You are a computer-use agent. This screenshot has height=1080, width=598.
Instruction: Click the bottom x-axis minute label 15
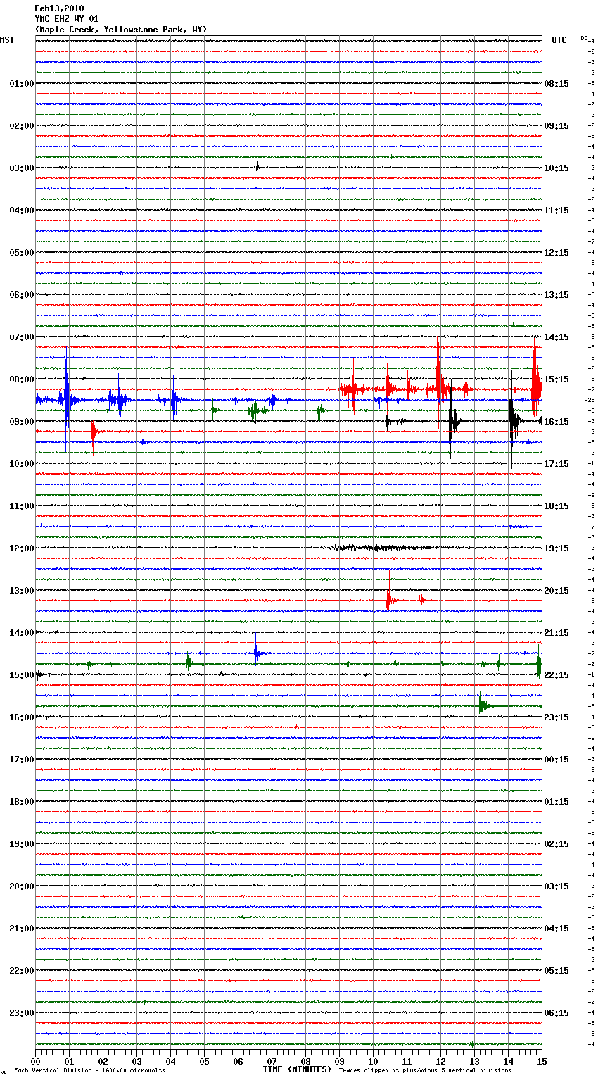[542, 1061]
